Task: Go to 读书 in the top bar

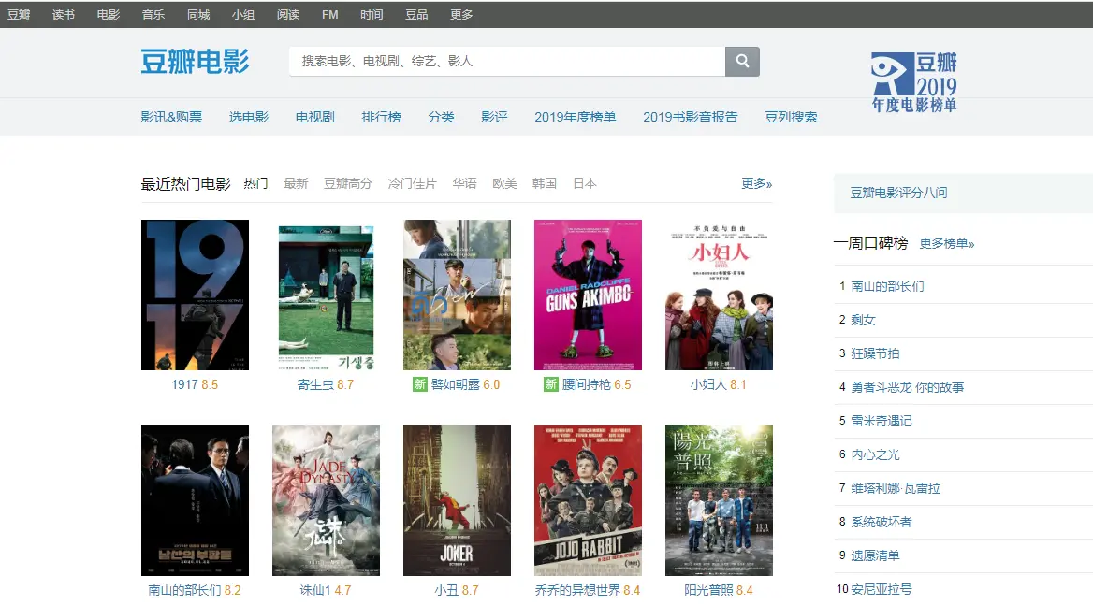Action: pyautogui.click(x=64, y=15)
